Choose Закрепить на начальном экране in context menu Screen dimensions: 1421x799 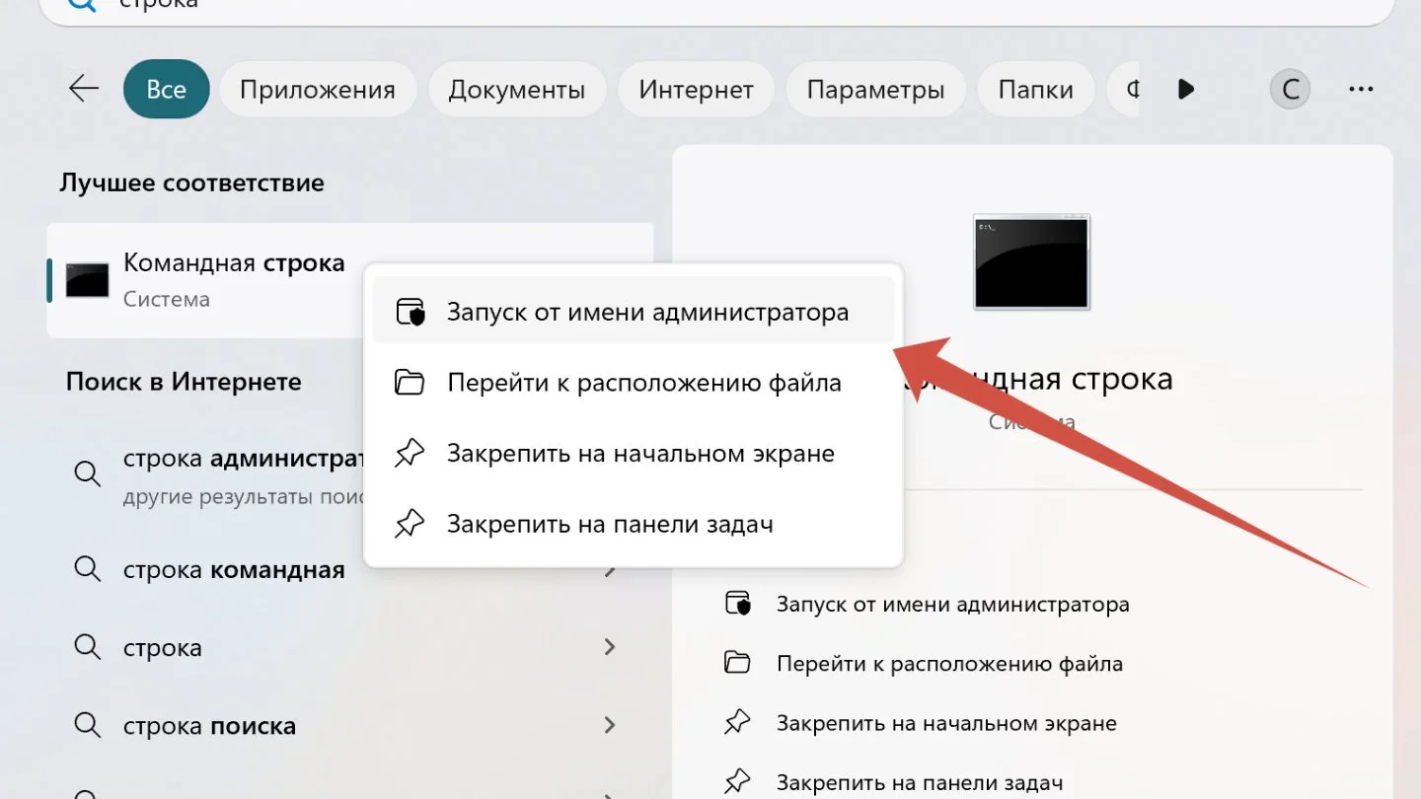click(633, 454)
